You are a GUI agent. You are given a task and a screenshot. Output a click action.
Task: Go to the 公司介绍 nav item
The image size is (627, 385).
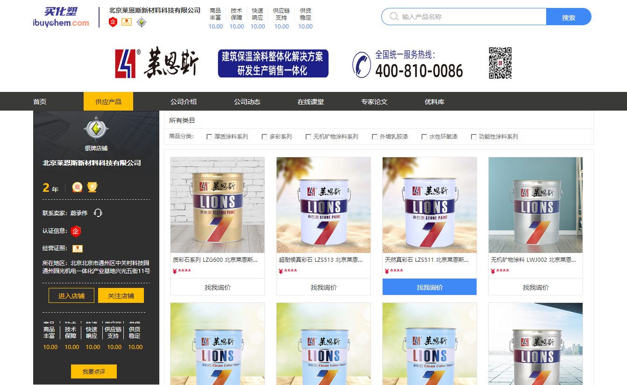tap(184, 102)
